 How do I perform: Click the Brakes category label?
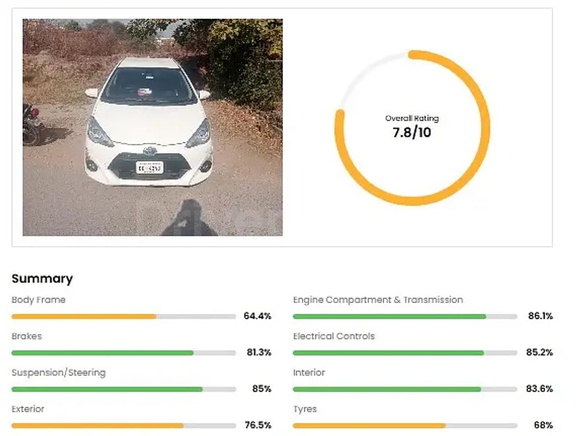27,336
